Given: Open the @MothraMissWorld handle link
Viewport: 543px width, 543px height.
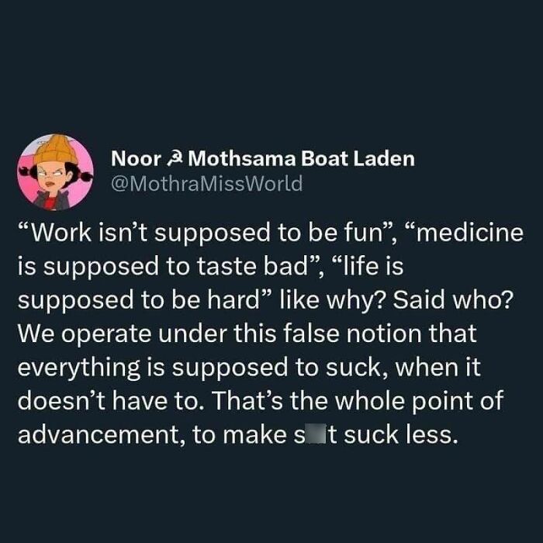Looking at the screenshot, I should 207,184.
